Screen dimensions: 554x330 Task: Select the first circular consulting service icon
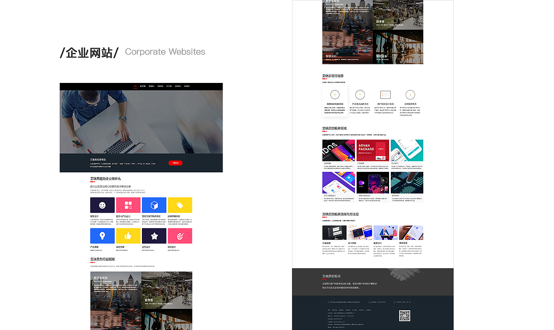pyautogui.click(x=335, y=95)
